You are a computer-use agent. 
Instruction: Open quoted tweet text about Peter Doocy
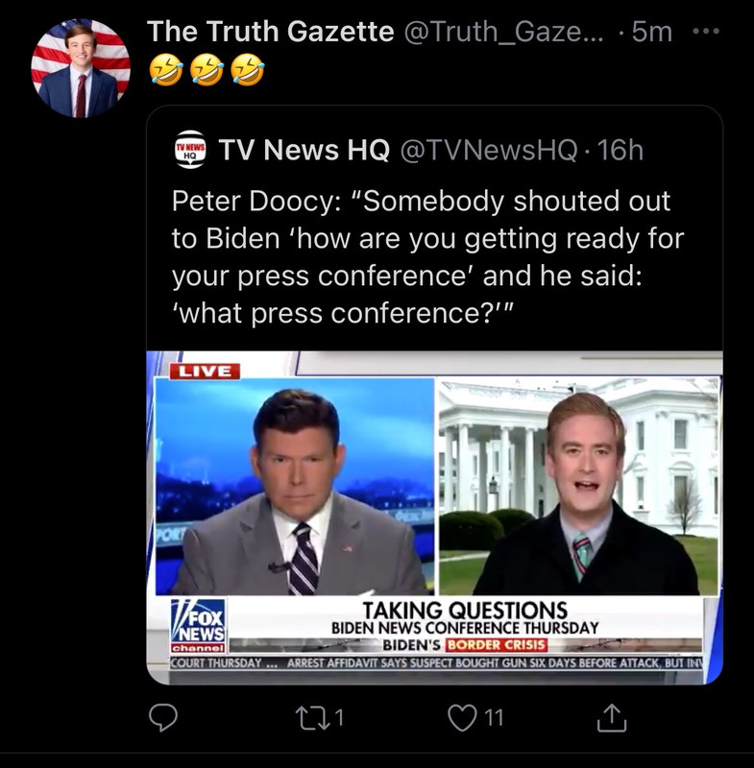(x=427, y=256)
